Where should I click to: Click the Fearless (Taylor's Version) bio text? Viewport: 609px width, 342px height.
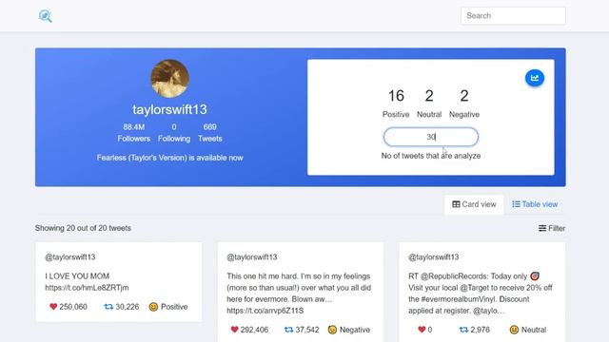pyautogui.click(x=169, y=158)
